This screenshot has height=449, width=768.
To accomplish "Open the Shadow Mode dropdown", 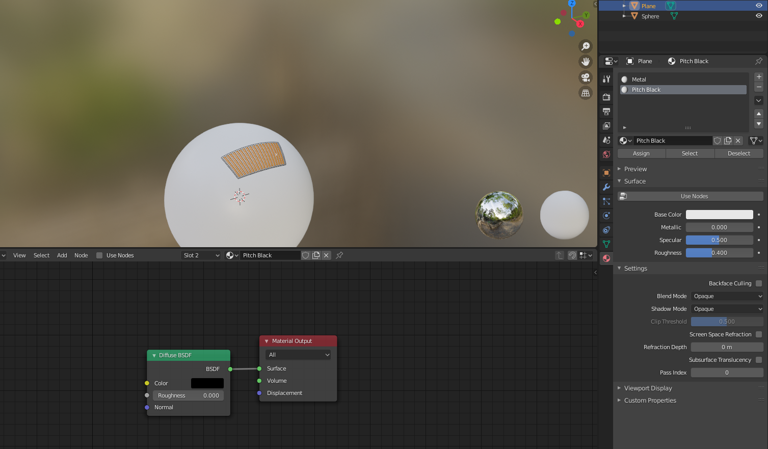I will click(x=727, y=309).
